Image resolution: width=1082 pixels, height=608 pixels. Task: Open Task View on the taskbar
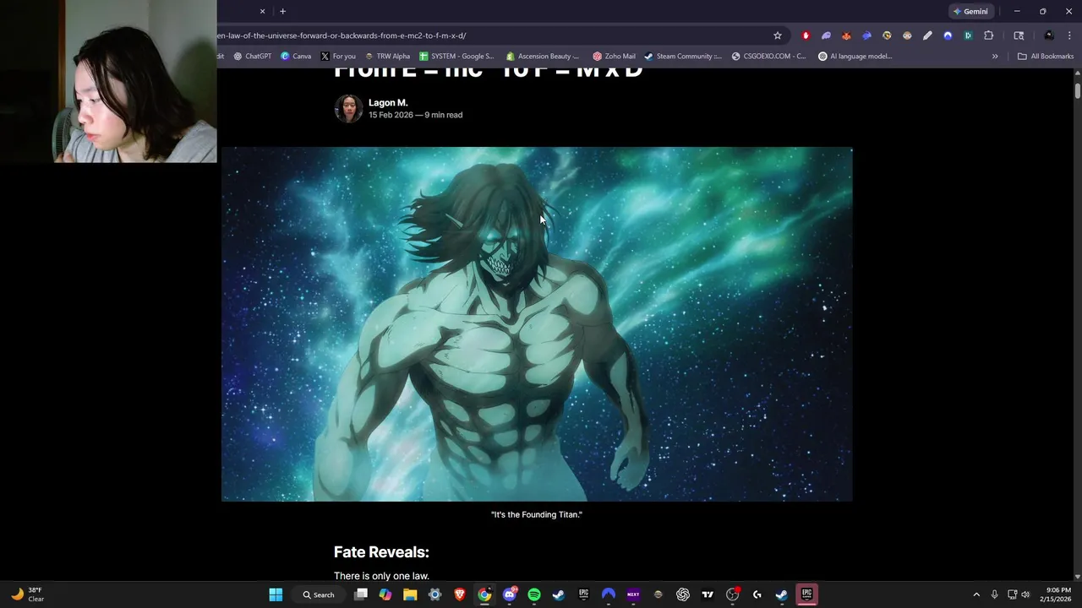(361, 594)
